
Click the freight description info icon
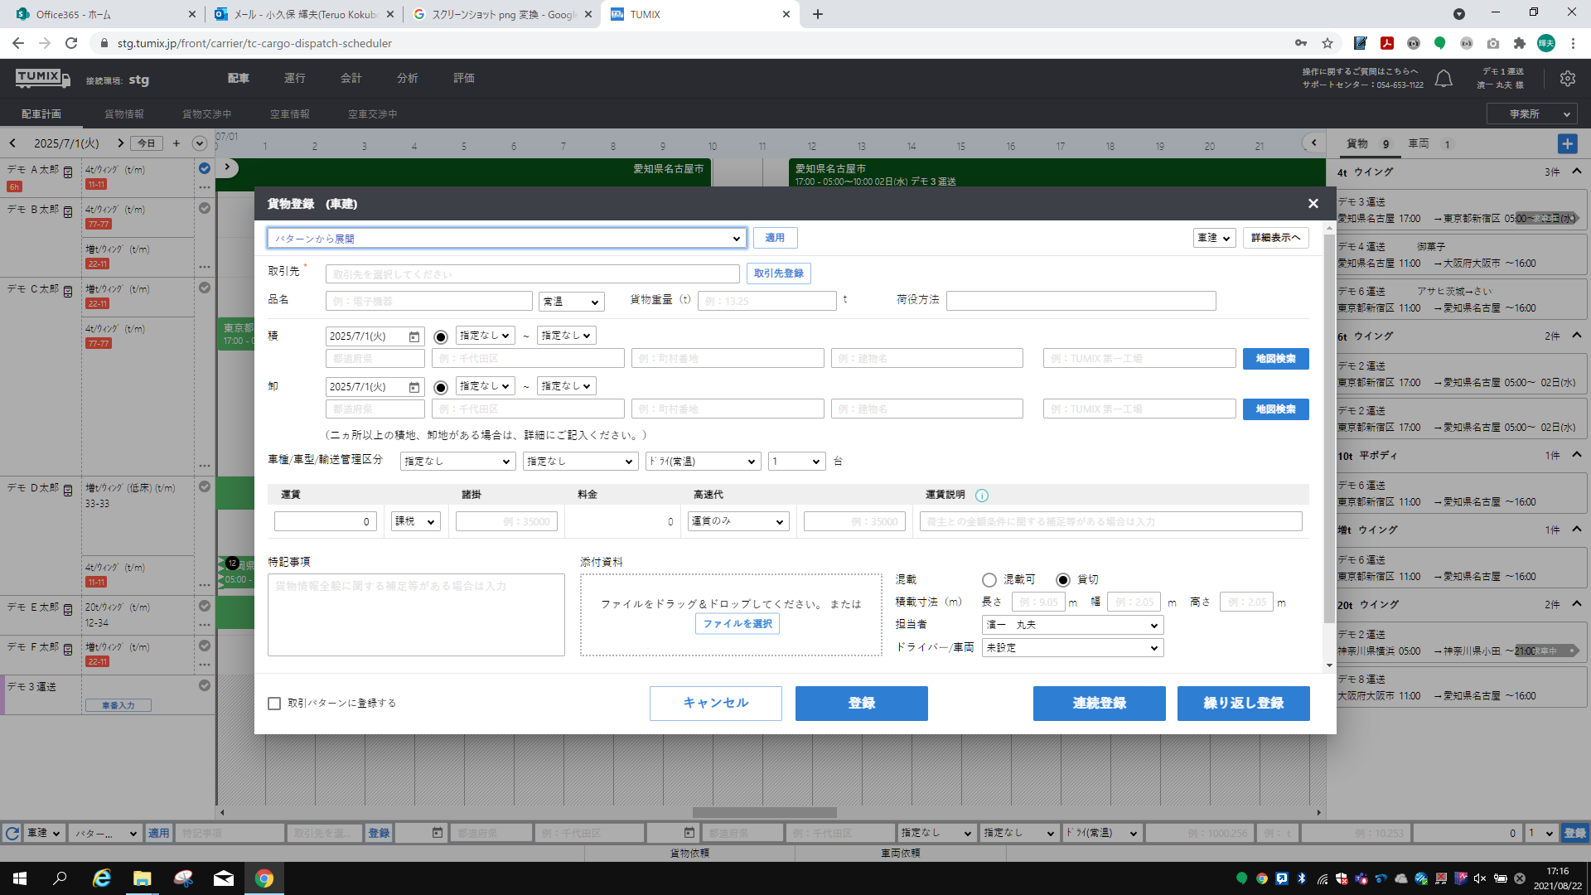point(982,496)
